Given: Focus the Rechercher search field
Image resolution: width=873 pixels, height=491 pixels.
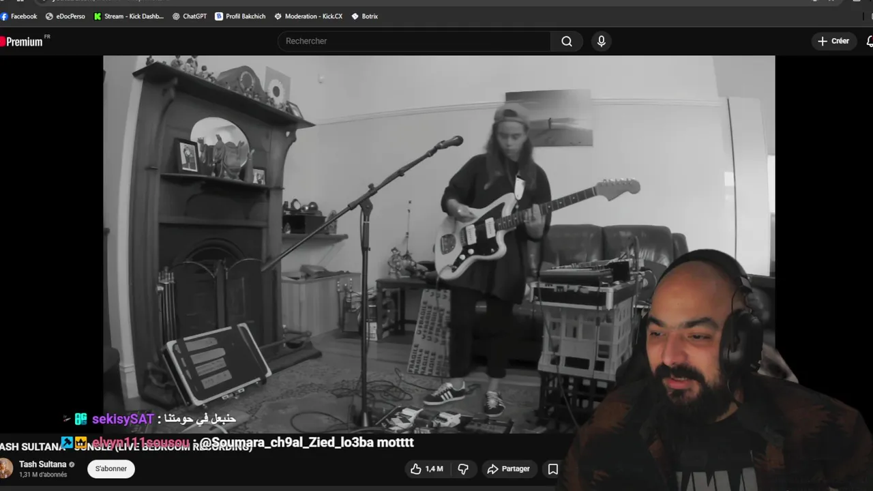Looking at the screenshot, I should click(x=414, y=41).
